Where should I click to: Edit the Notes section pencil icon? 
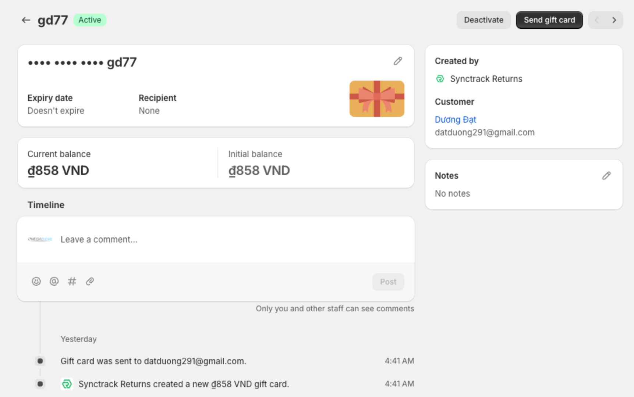pyautogui.click(x=606, y=176)
